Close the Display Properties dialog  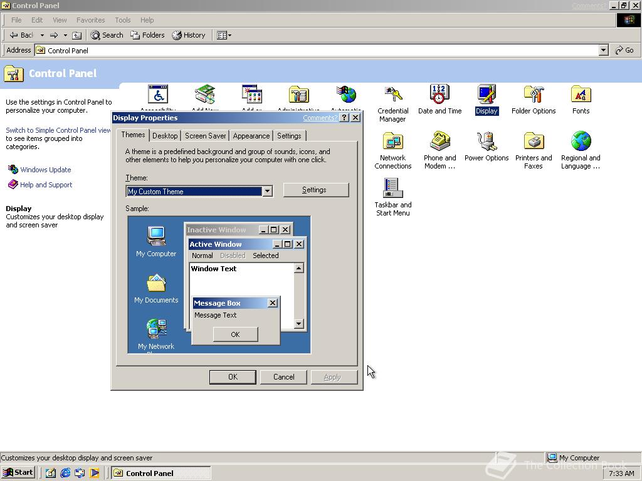pyautogui.click(x=355, y=118)
